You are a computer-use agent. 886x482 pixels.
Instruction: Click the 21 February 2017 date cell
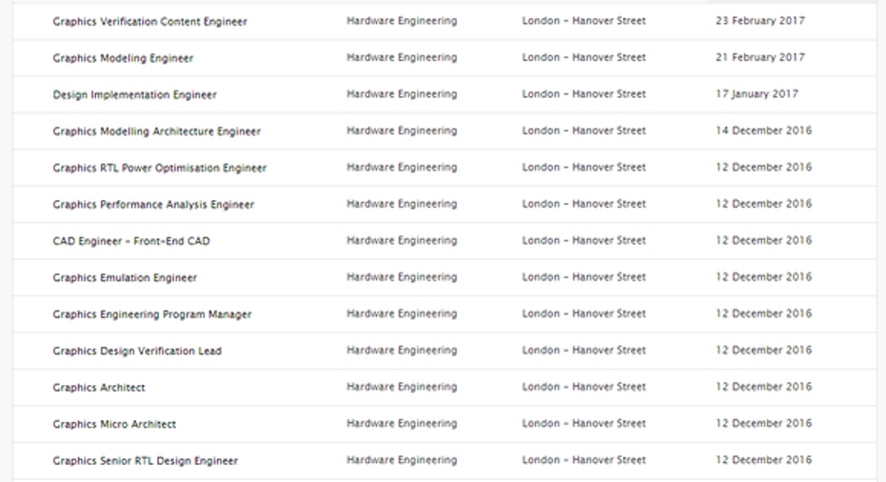[760, 57]
